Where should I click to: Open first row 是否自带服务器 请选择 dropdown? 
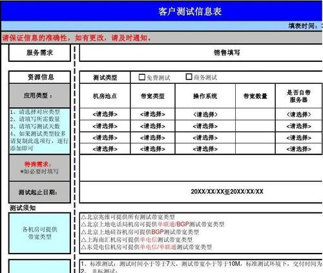pyautogui.click(x=298, y=114)
